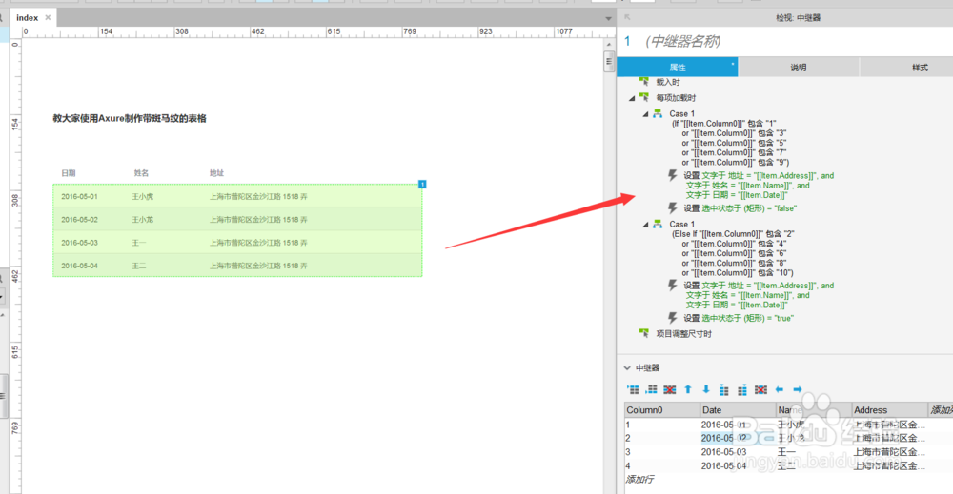
Task: Select canvas row dated 2016-05-03
Action: [x=237, y=243]
